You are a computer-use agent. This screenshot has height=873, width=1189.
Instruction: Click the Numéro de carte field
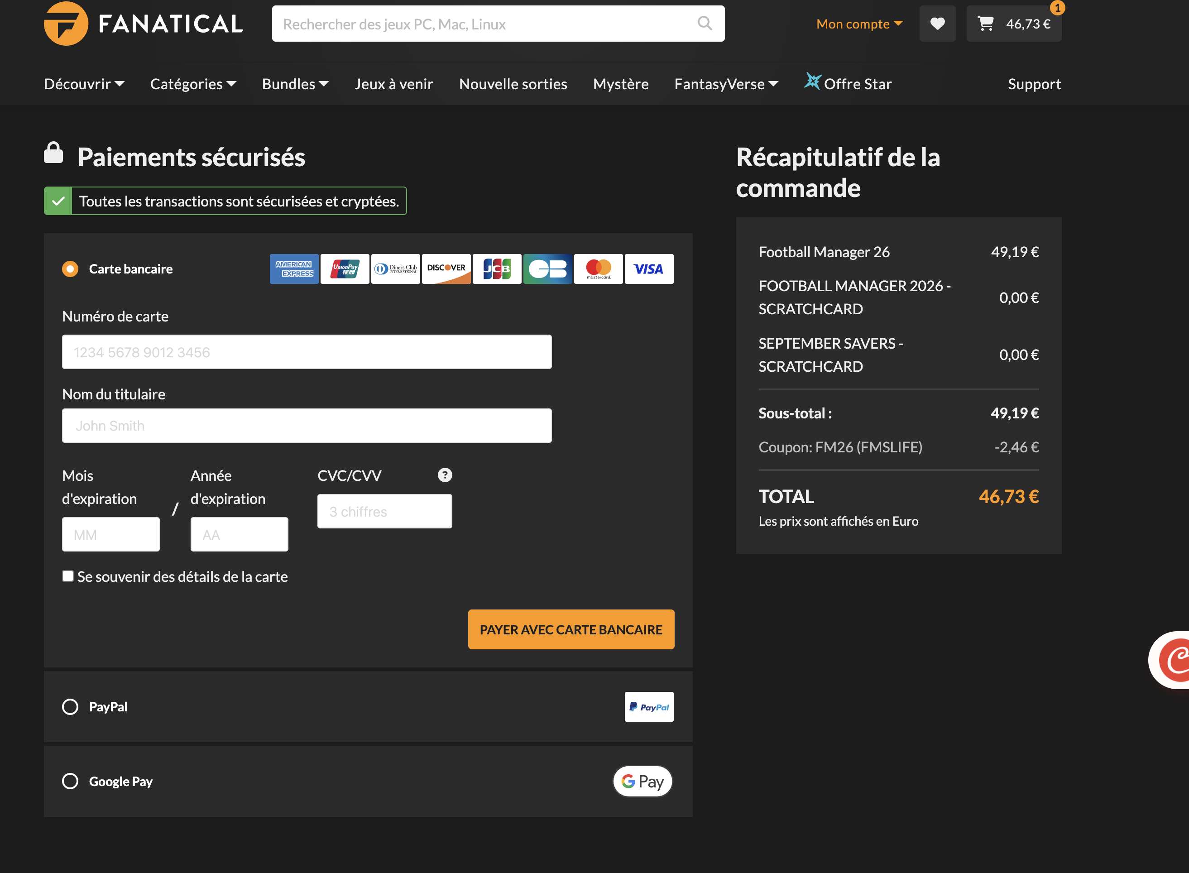(x=307, y=352)
